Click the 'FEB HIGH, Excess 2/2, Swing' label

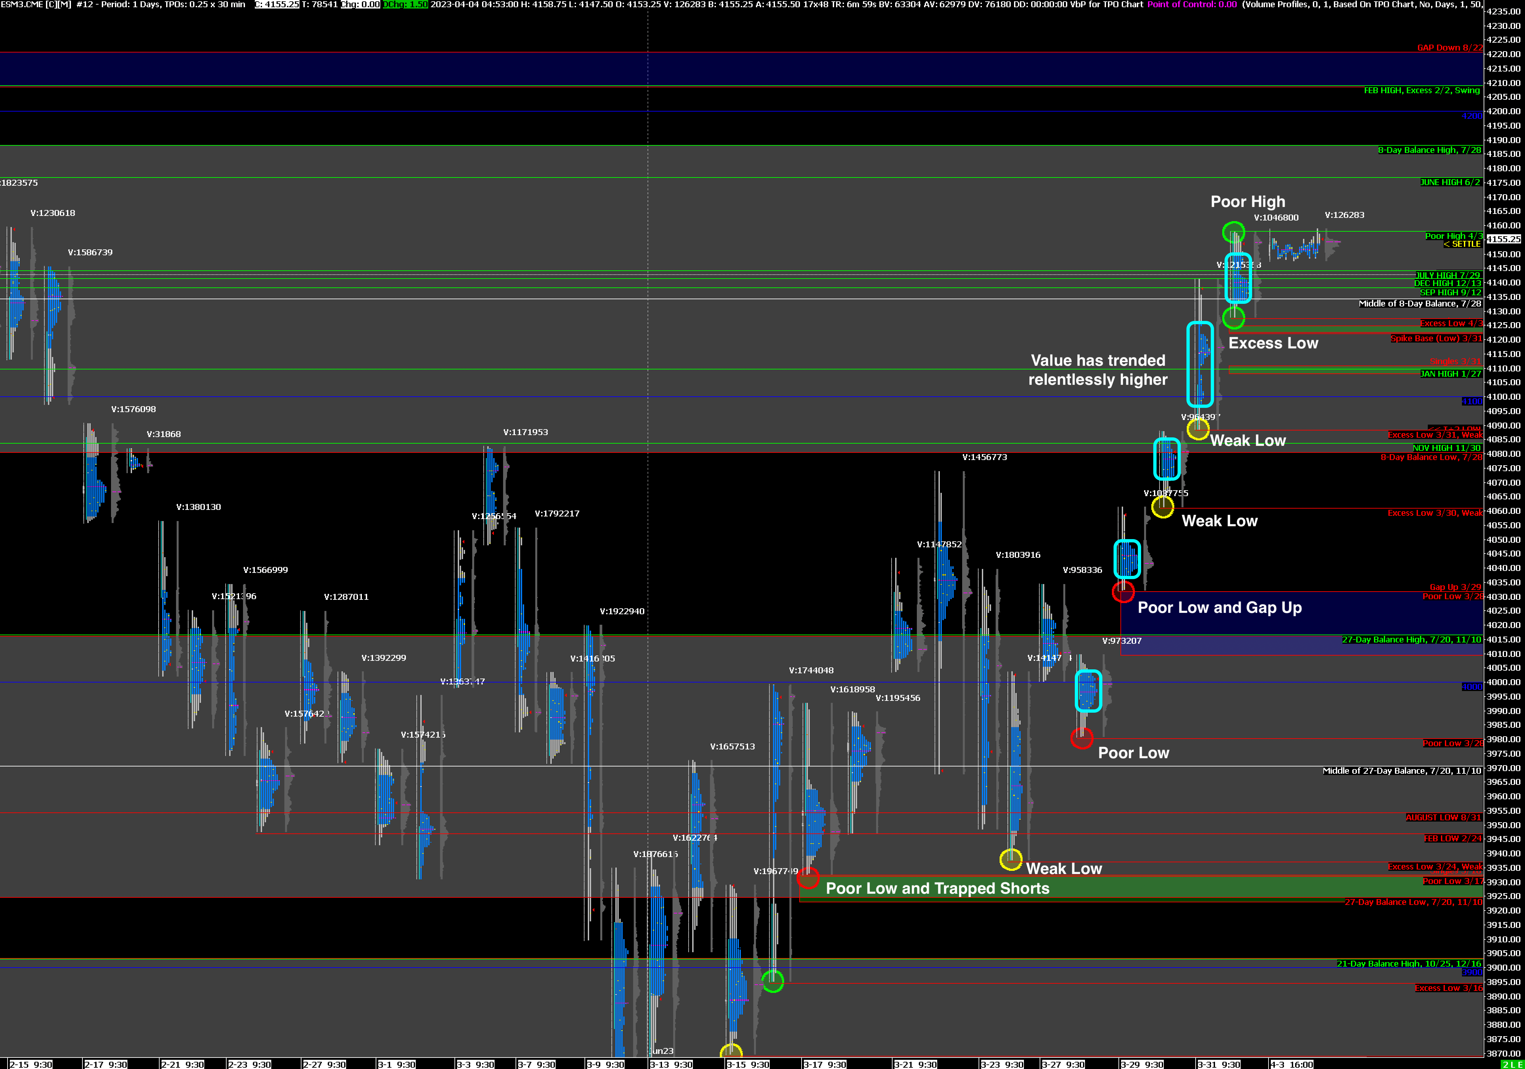1421,90
